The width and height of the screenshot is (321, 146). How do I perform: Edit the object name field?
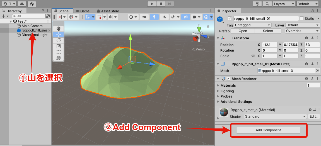[x=266, y=19]
